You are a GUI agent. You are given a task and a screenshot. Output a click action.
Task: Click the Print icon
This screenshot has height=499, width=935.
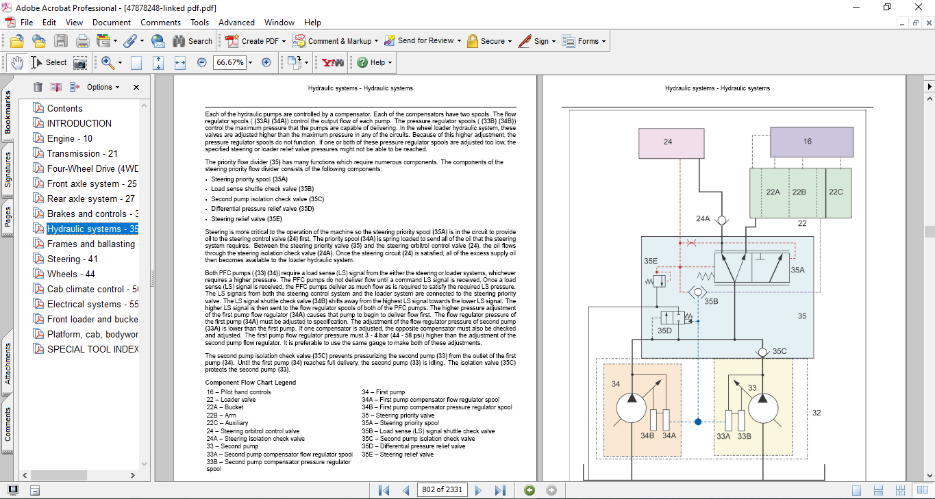(82, 41)
